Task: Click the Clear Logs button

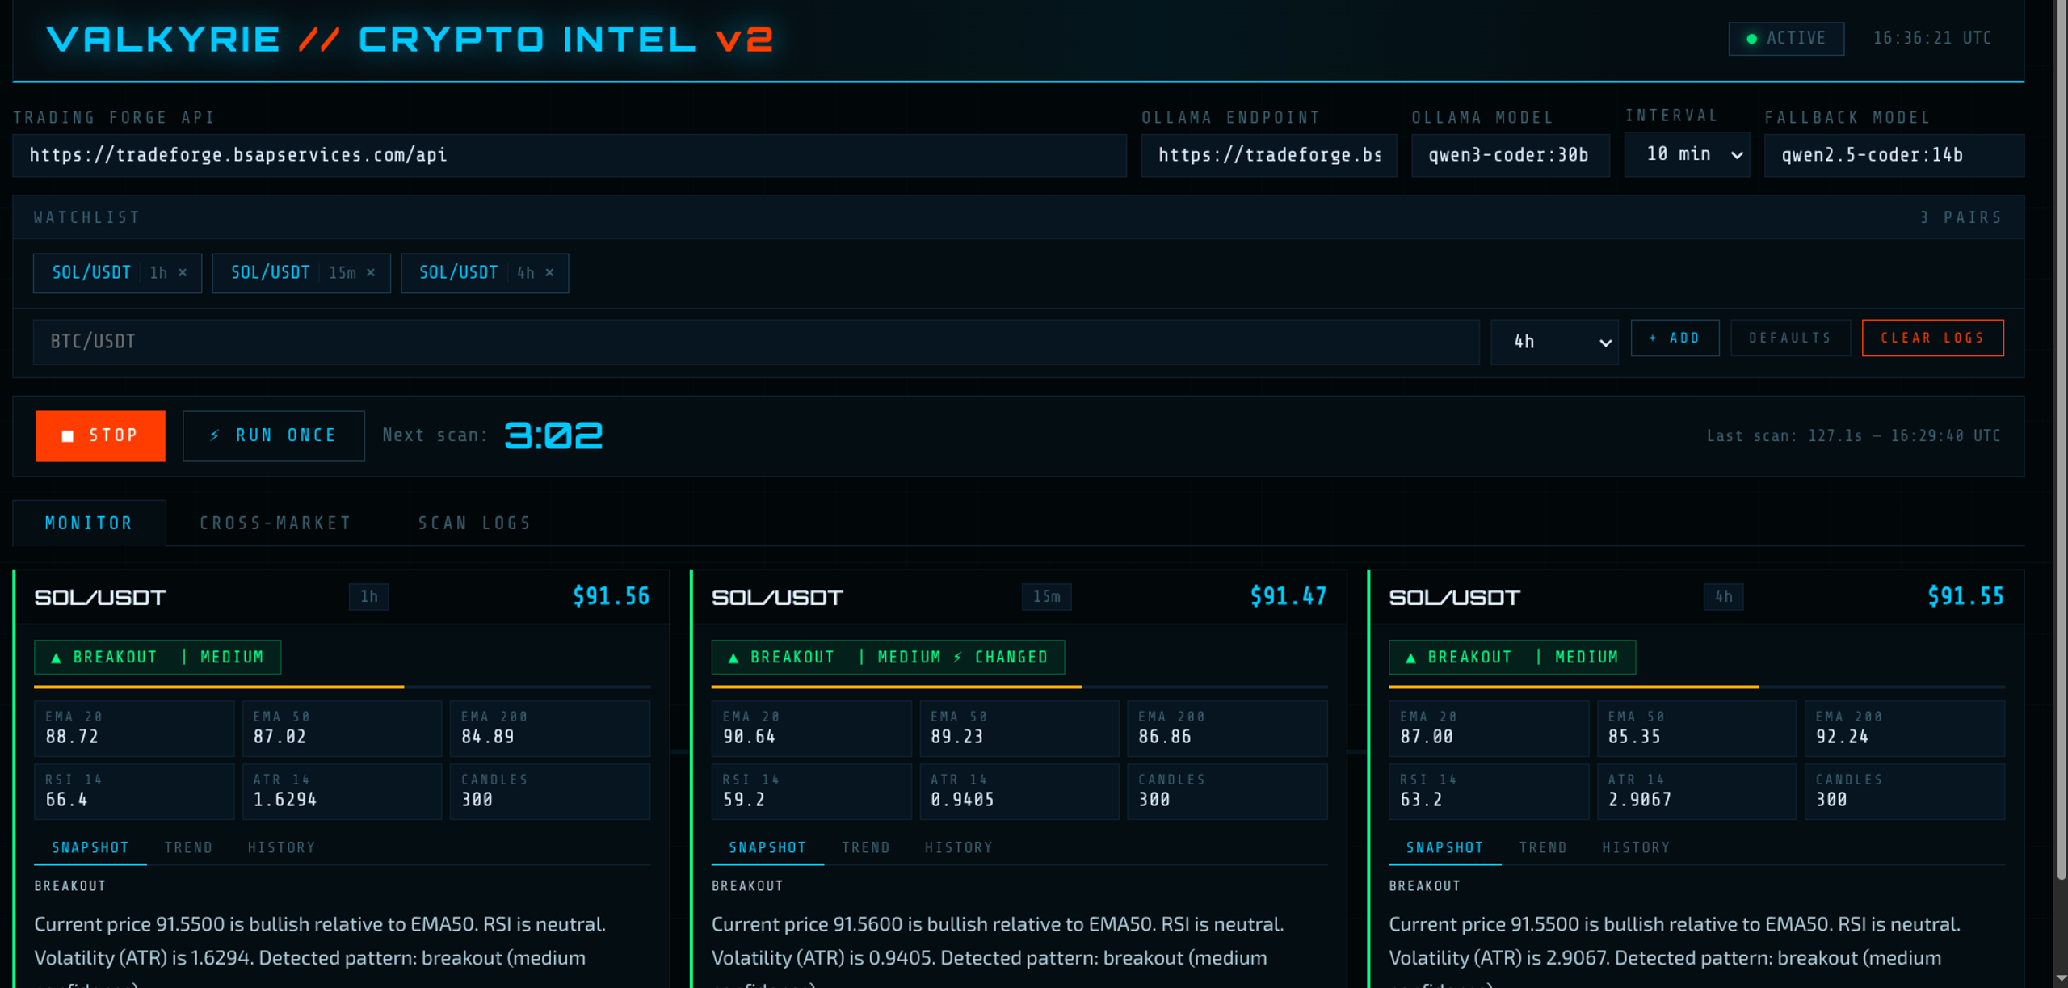Action: click(x=1932, y=338)
